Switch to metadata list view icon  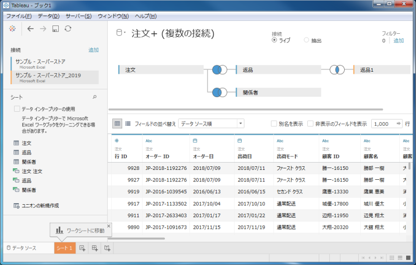(128, 124)
